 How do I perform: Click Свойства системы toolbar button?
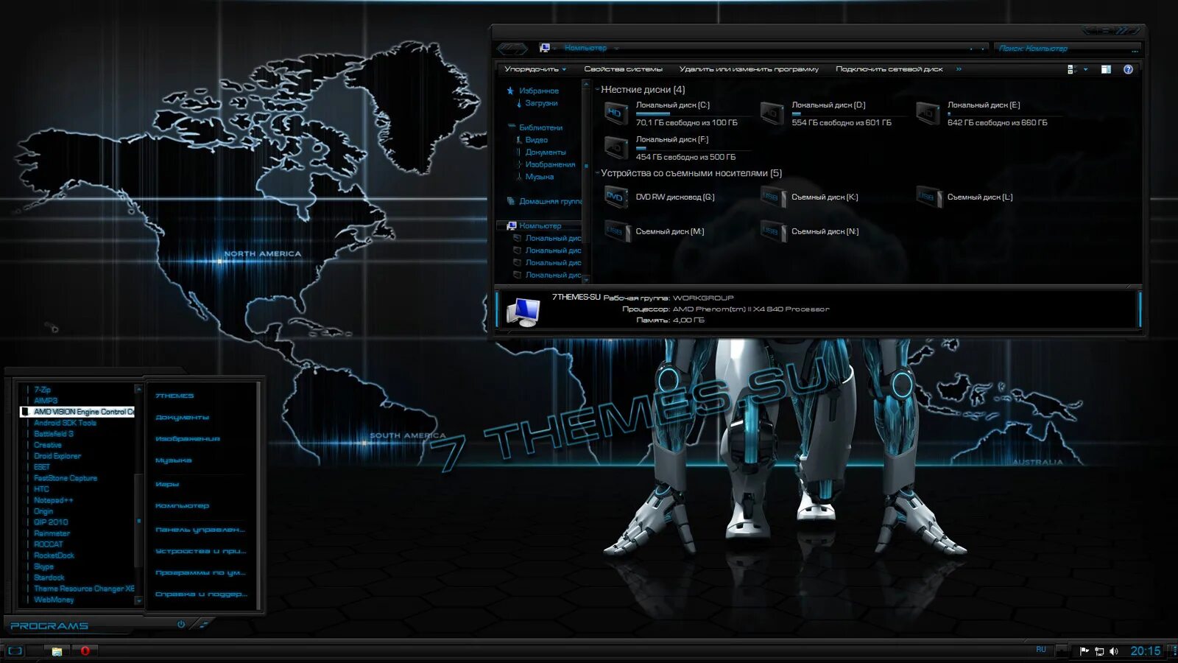623,69
